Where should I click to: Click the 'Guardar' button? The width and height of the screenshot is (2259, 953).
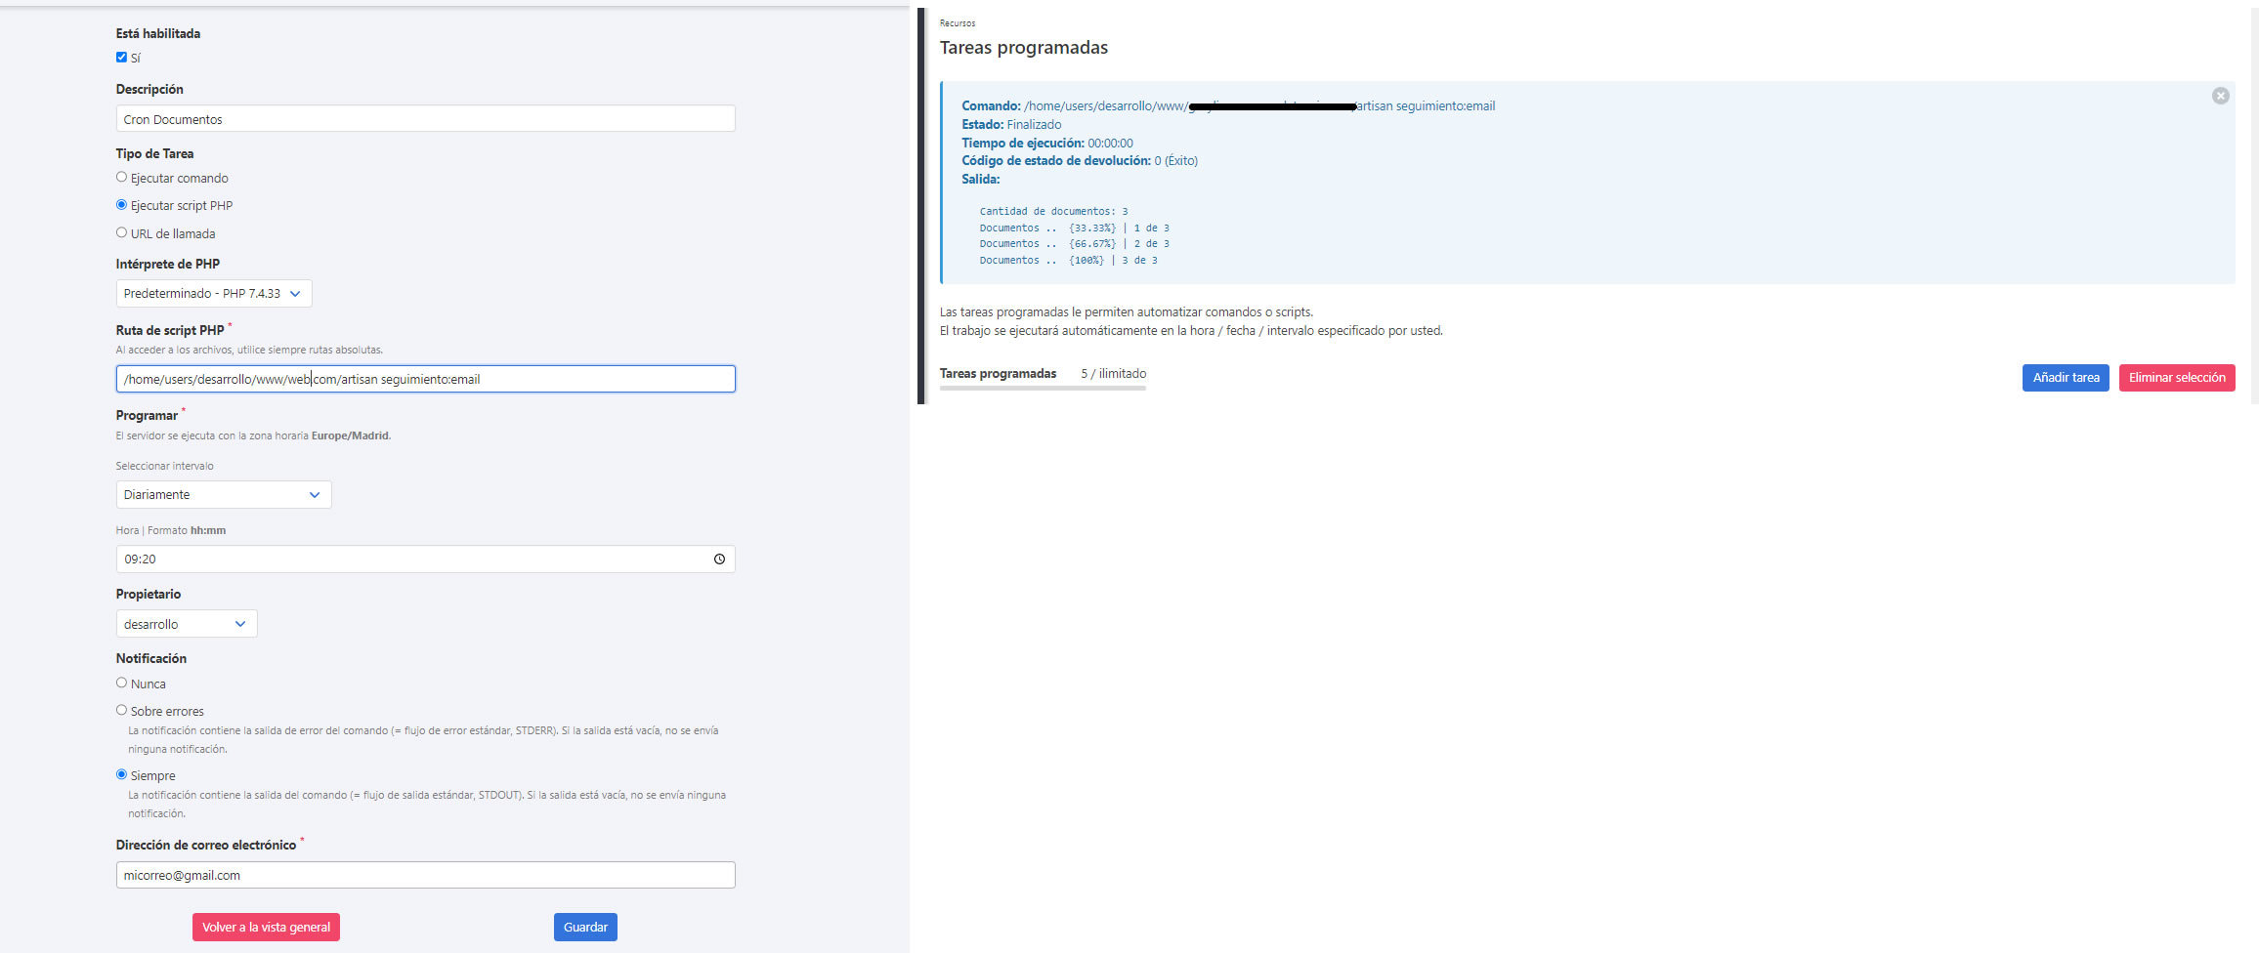click(584, 928)
